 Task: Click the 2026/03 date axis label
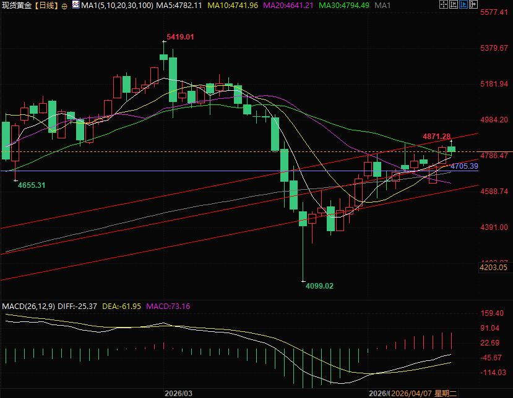pyautogui.click(x=178, y=394)
